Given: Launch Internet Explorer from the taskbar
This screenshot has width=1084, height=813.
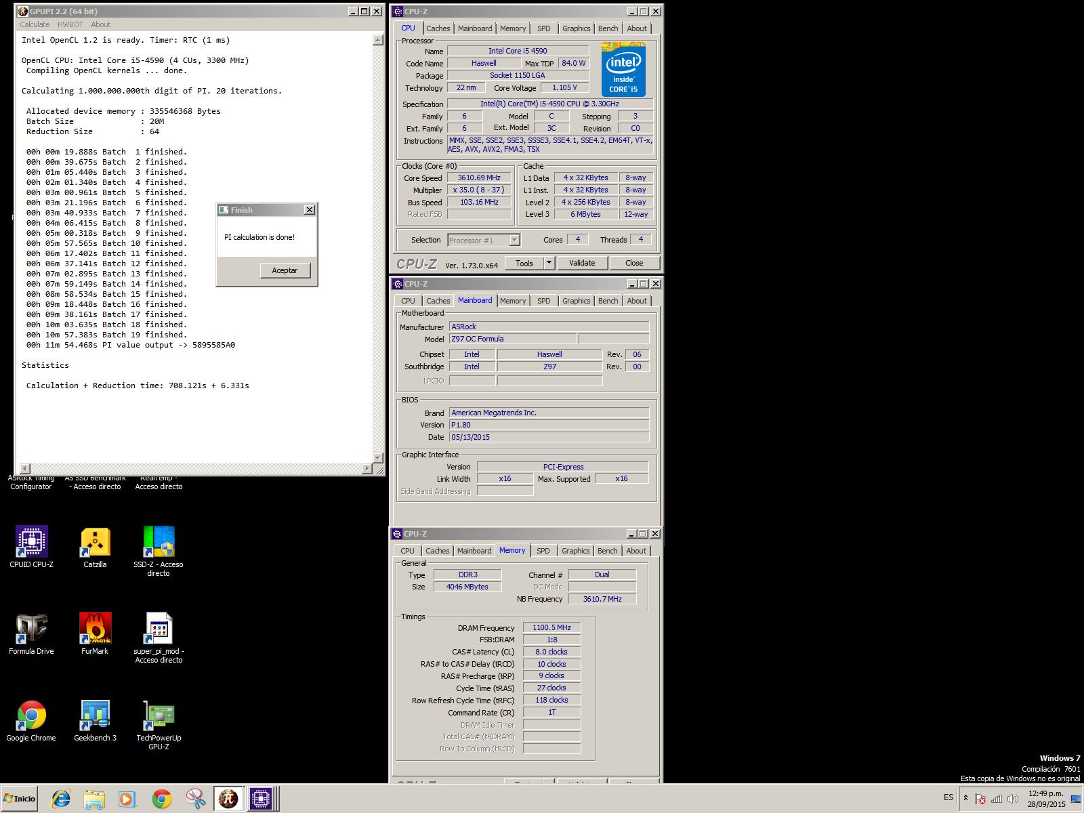Looking at the screenshot, I should [x=61, y=799].
